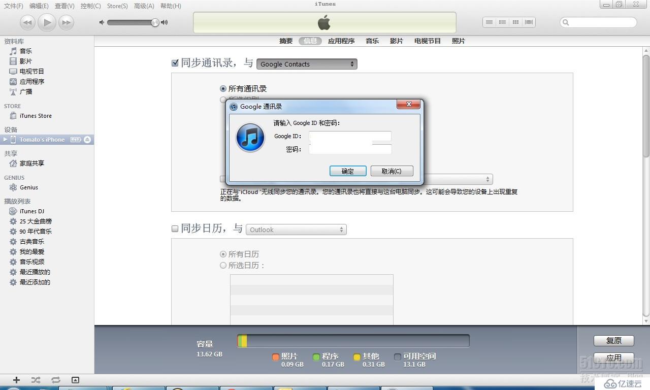Switch to album list view icon
Screen dimensions: 650x390
502,22
